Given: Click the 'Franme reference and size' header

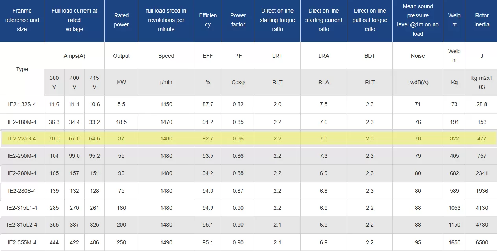Looking at the screenshot, I should pos(22,20).
